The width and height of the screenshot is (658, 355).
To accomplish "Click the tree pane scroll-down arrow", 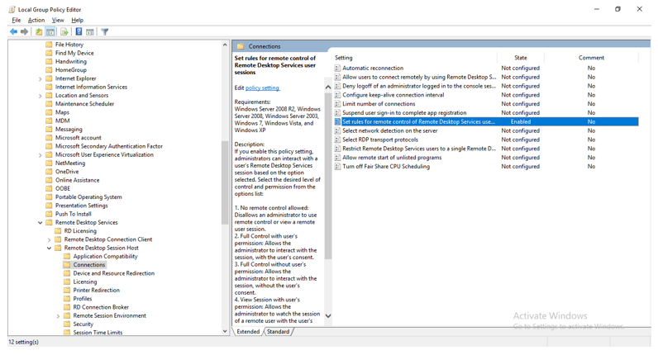I will (225, 331).
